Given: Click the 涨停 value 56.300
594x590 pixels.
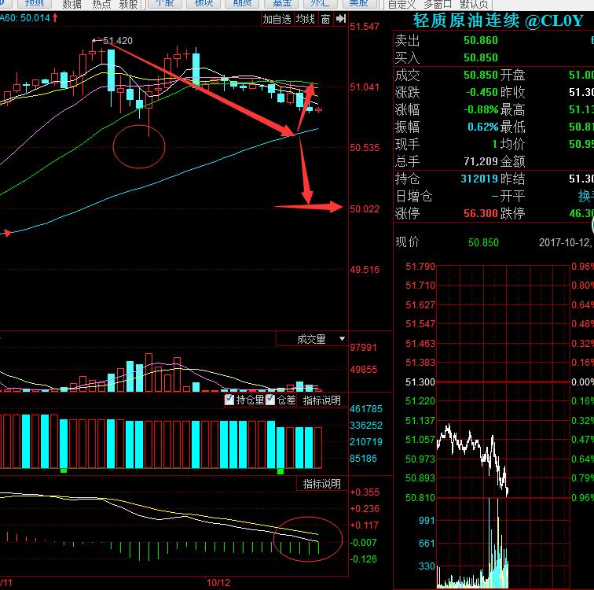Looking at the screenshot, I should [481, 213].
